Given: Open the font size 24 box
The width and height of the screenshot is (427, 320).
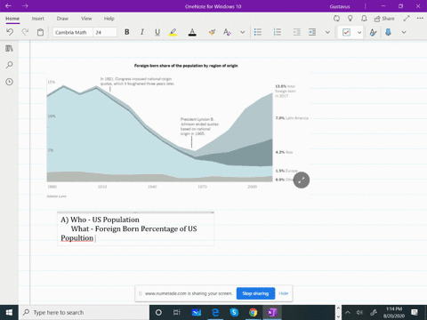Looking at the screenshot, I should click(x=105, y=32).
